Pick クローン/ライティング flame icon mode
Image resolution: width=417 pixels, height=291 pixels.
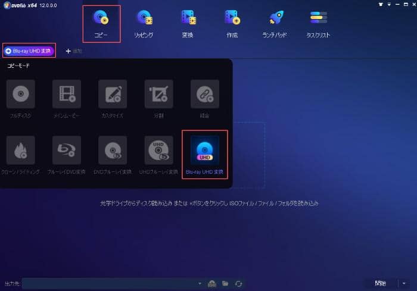click(x=20, y=155)
